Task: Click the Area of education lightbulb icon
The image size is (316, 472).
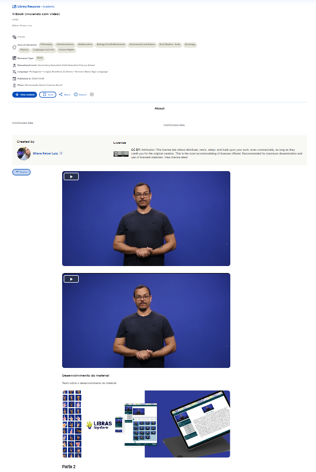Action: [x=14, y=47]
